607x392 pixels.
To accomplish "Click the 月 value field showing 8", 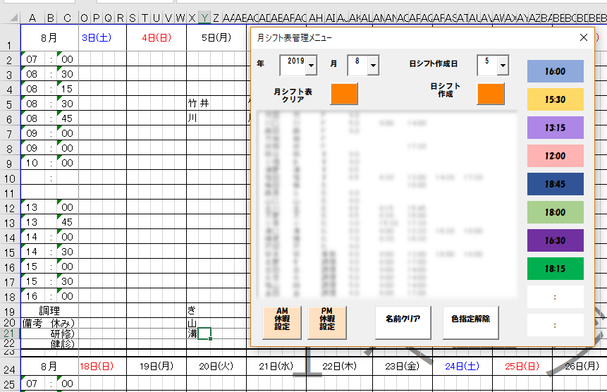I will coord(357,65).
